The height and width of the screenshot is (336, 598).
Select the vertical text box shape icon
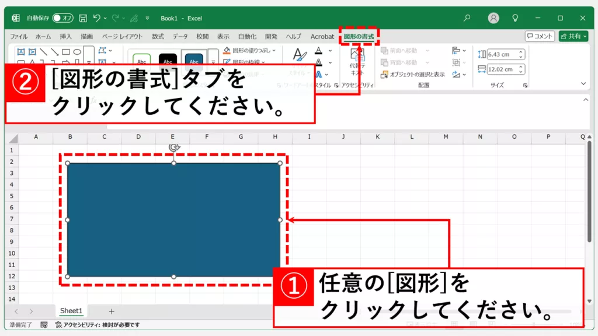[x=33, y=52]
